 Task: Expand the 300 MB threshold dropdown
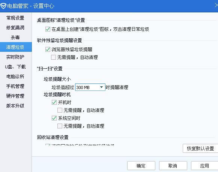click(90, 87)
